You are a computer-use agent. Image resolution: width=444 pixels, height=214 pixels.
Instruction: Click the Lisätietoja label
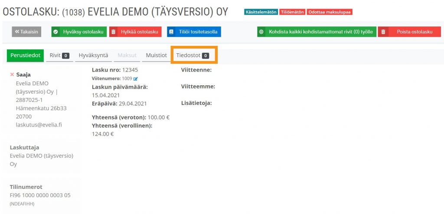(x=196, y=103)
